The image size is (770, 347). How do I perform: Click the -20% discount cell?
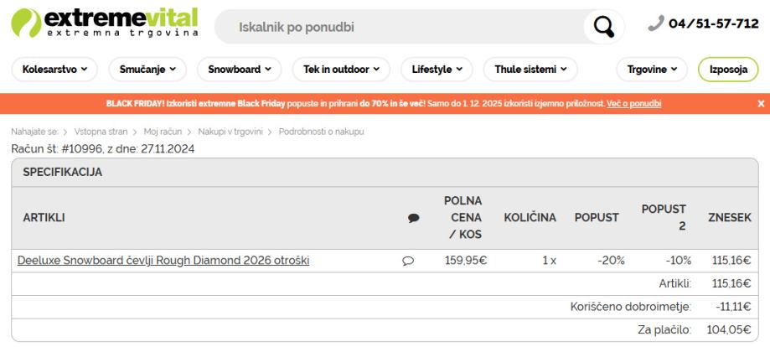(x=611, y=261)
